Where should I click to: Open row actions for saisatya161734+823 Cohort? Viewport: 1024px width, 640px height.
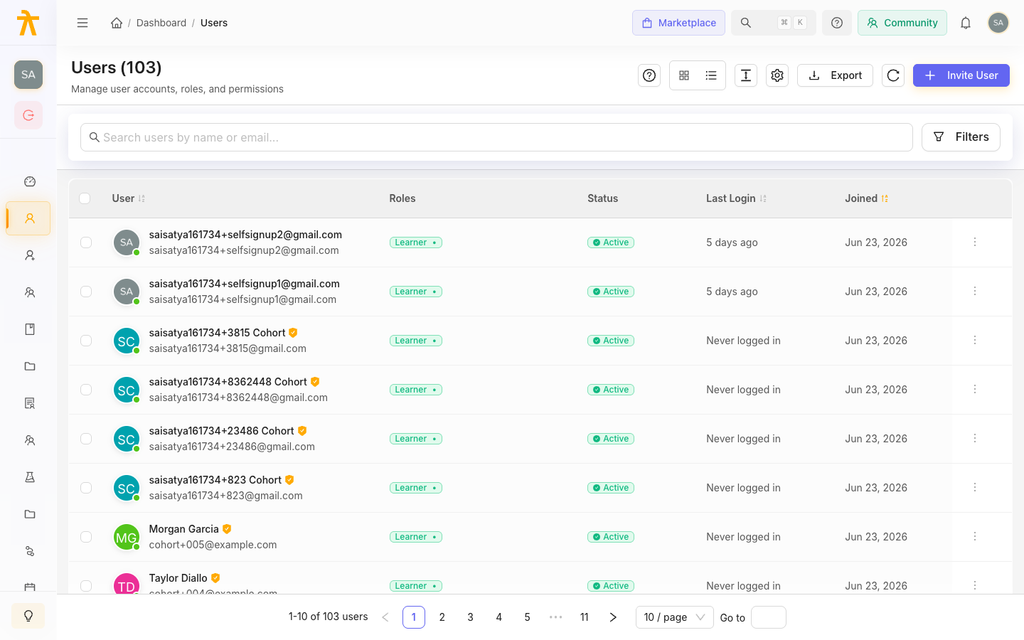tap(975, 488)
